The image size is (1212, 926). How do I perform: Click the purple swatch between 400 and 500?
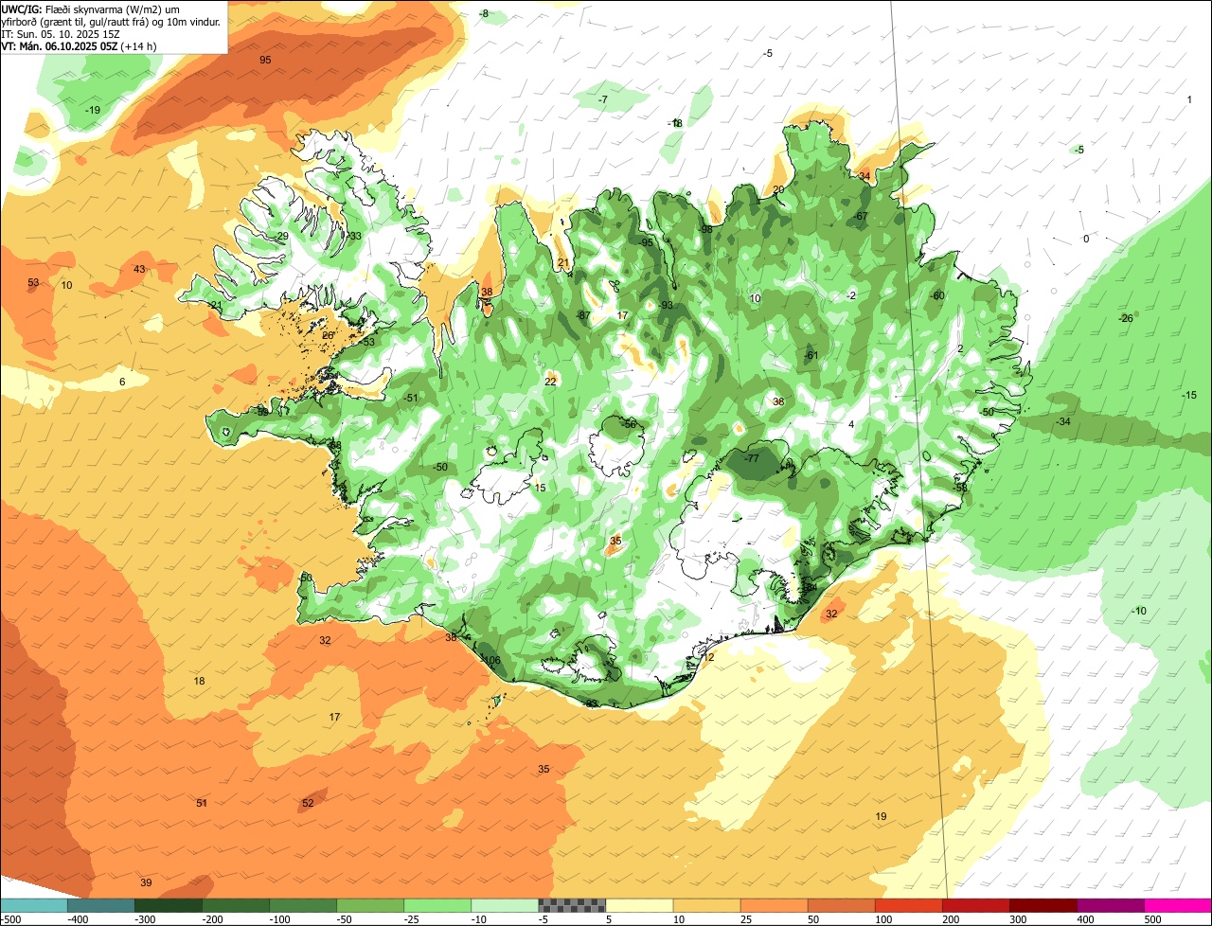click(x=1110, y=905)
